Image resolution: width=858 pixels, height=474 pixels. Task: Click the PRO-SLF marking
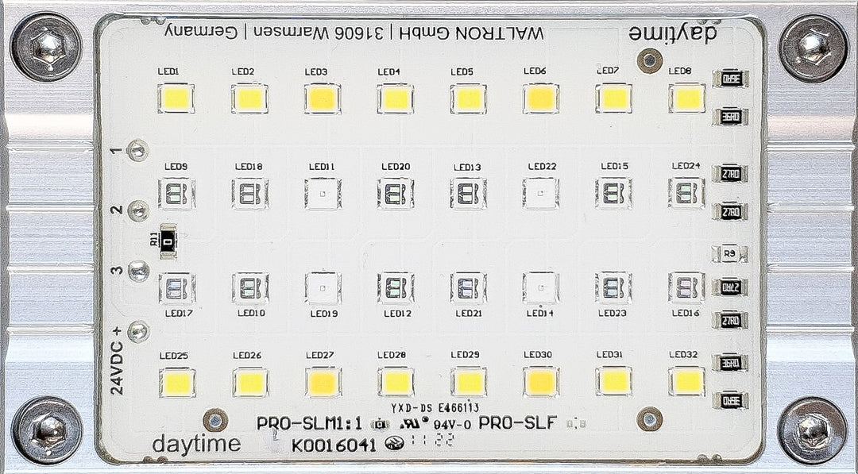[x=518, y=422]
